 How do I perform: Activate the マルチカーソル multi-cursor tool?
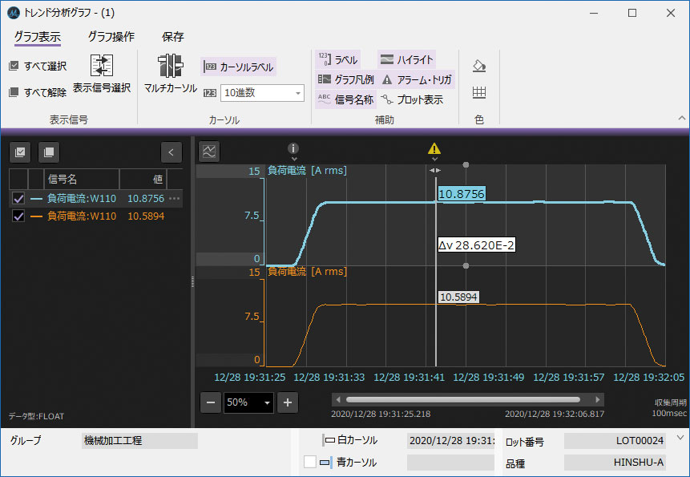[x=170, y=67]
